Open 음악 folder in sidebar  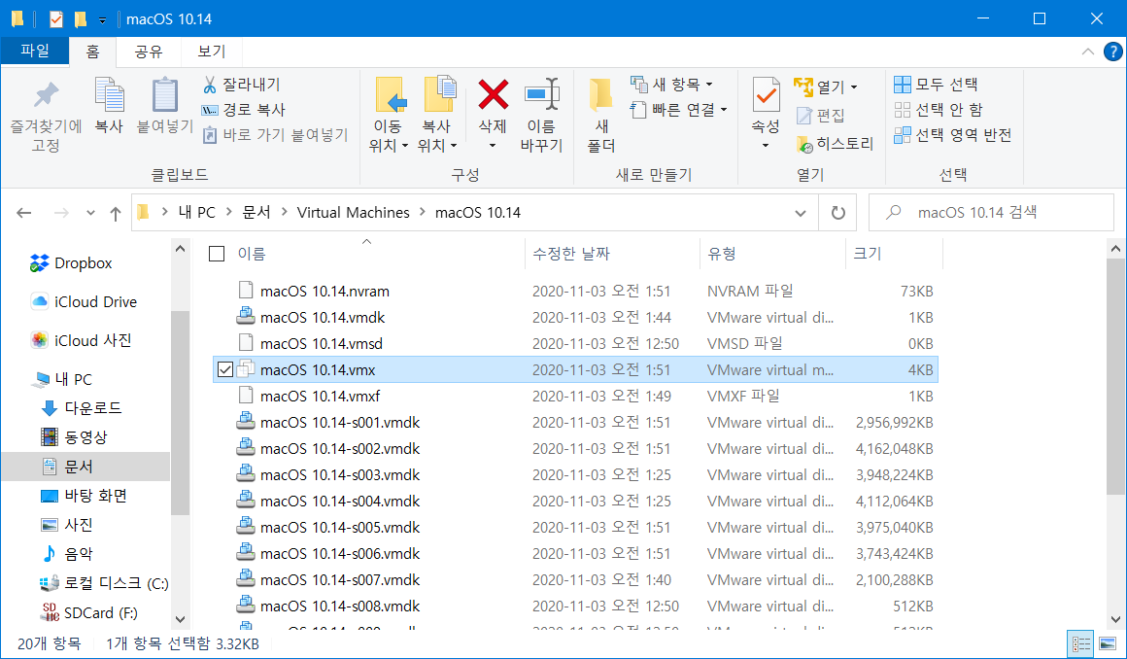coord(67,553)
